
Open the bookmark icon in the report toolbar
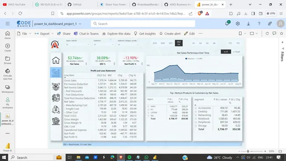[240, 33]
